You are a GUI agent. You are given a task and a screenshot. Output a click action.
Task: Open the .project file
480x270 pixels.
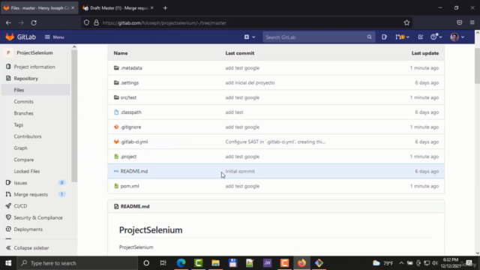128,157
